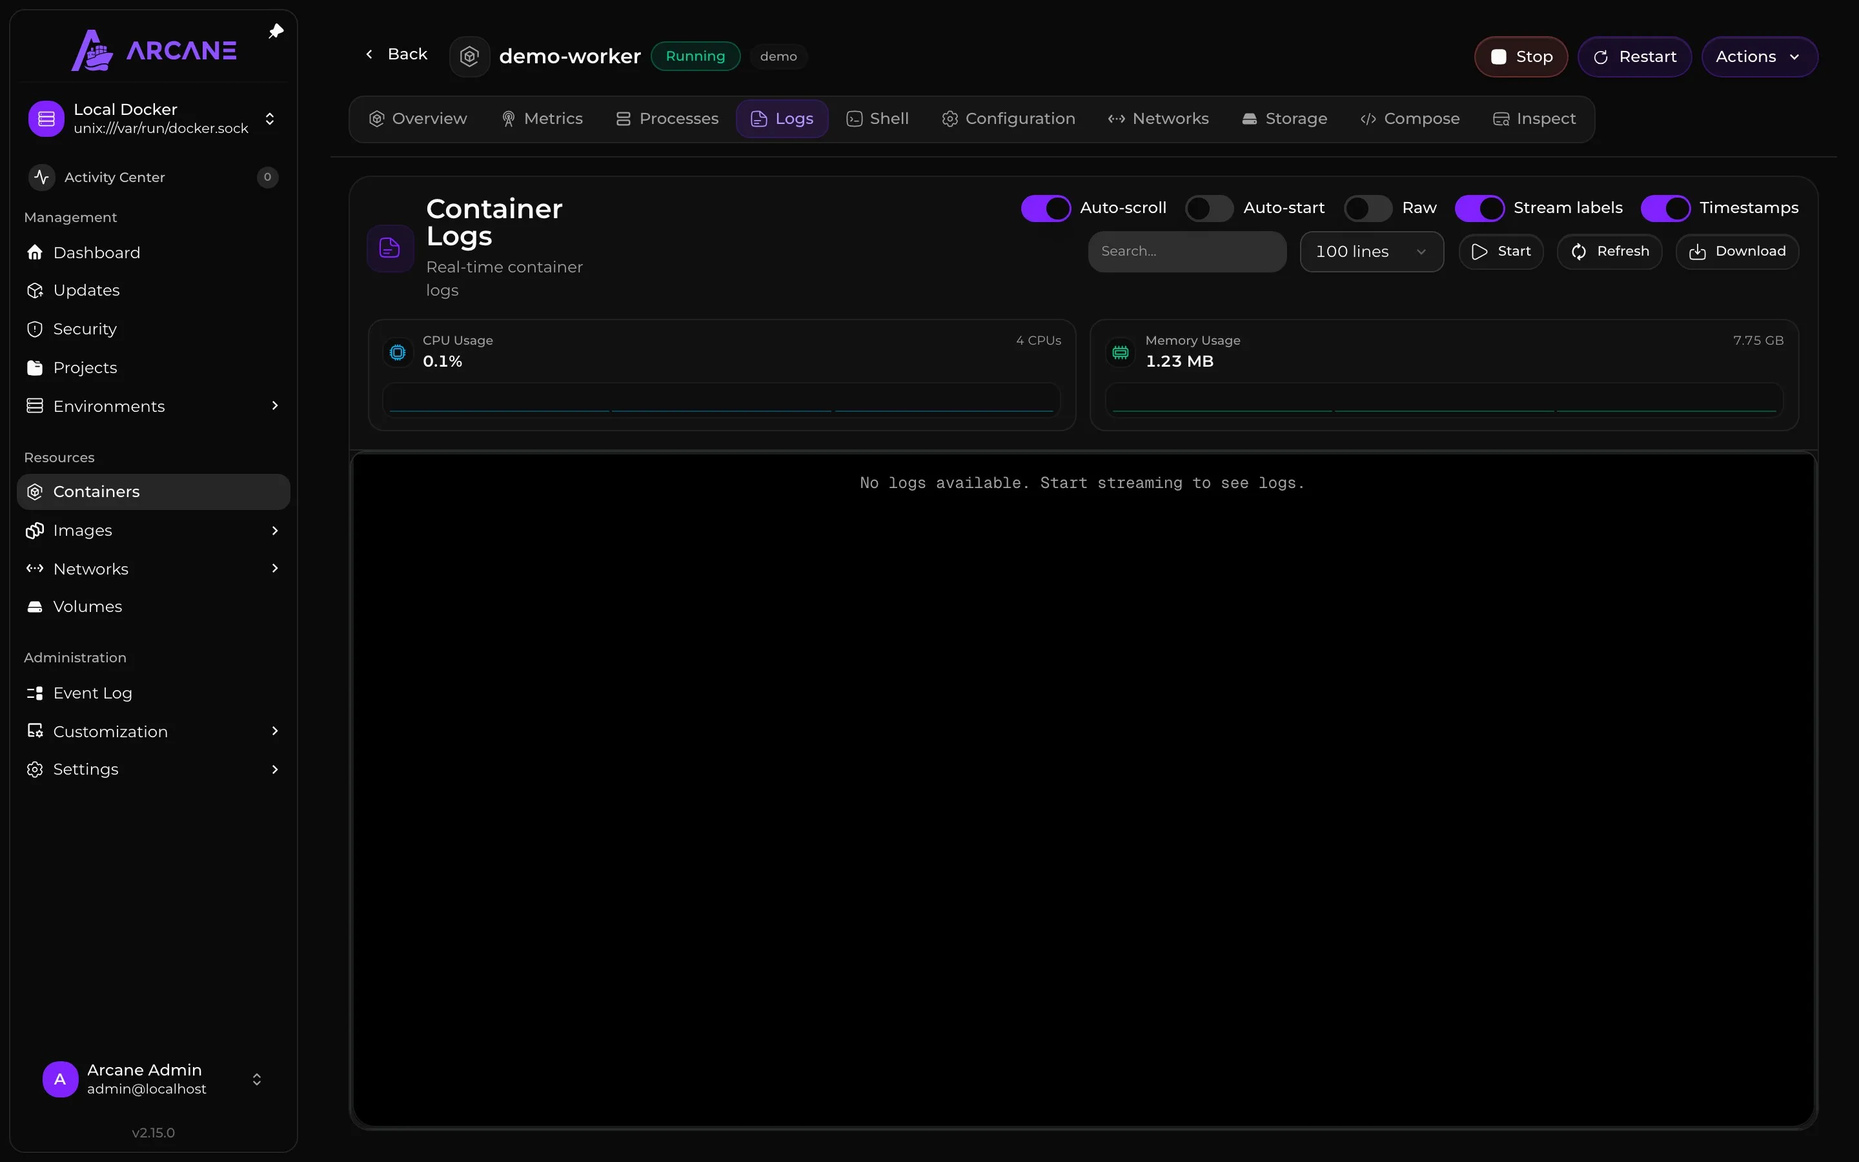Click the Memory Usage RAM icon
This screenshot has height=1162, width=1859.
click(x=1121, y=352)
